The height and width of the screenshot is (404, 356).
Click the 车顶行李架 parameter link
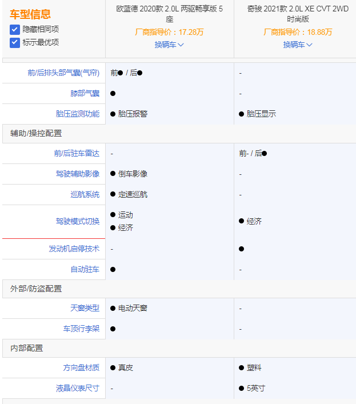coord(81,329)
